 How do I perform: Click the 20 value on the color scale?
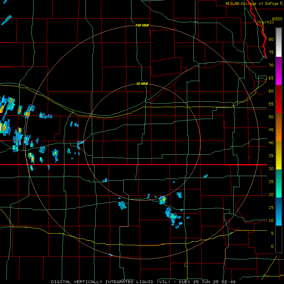click(271, 194)
